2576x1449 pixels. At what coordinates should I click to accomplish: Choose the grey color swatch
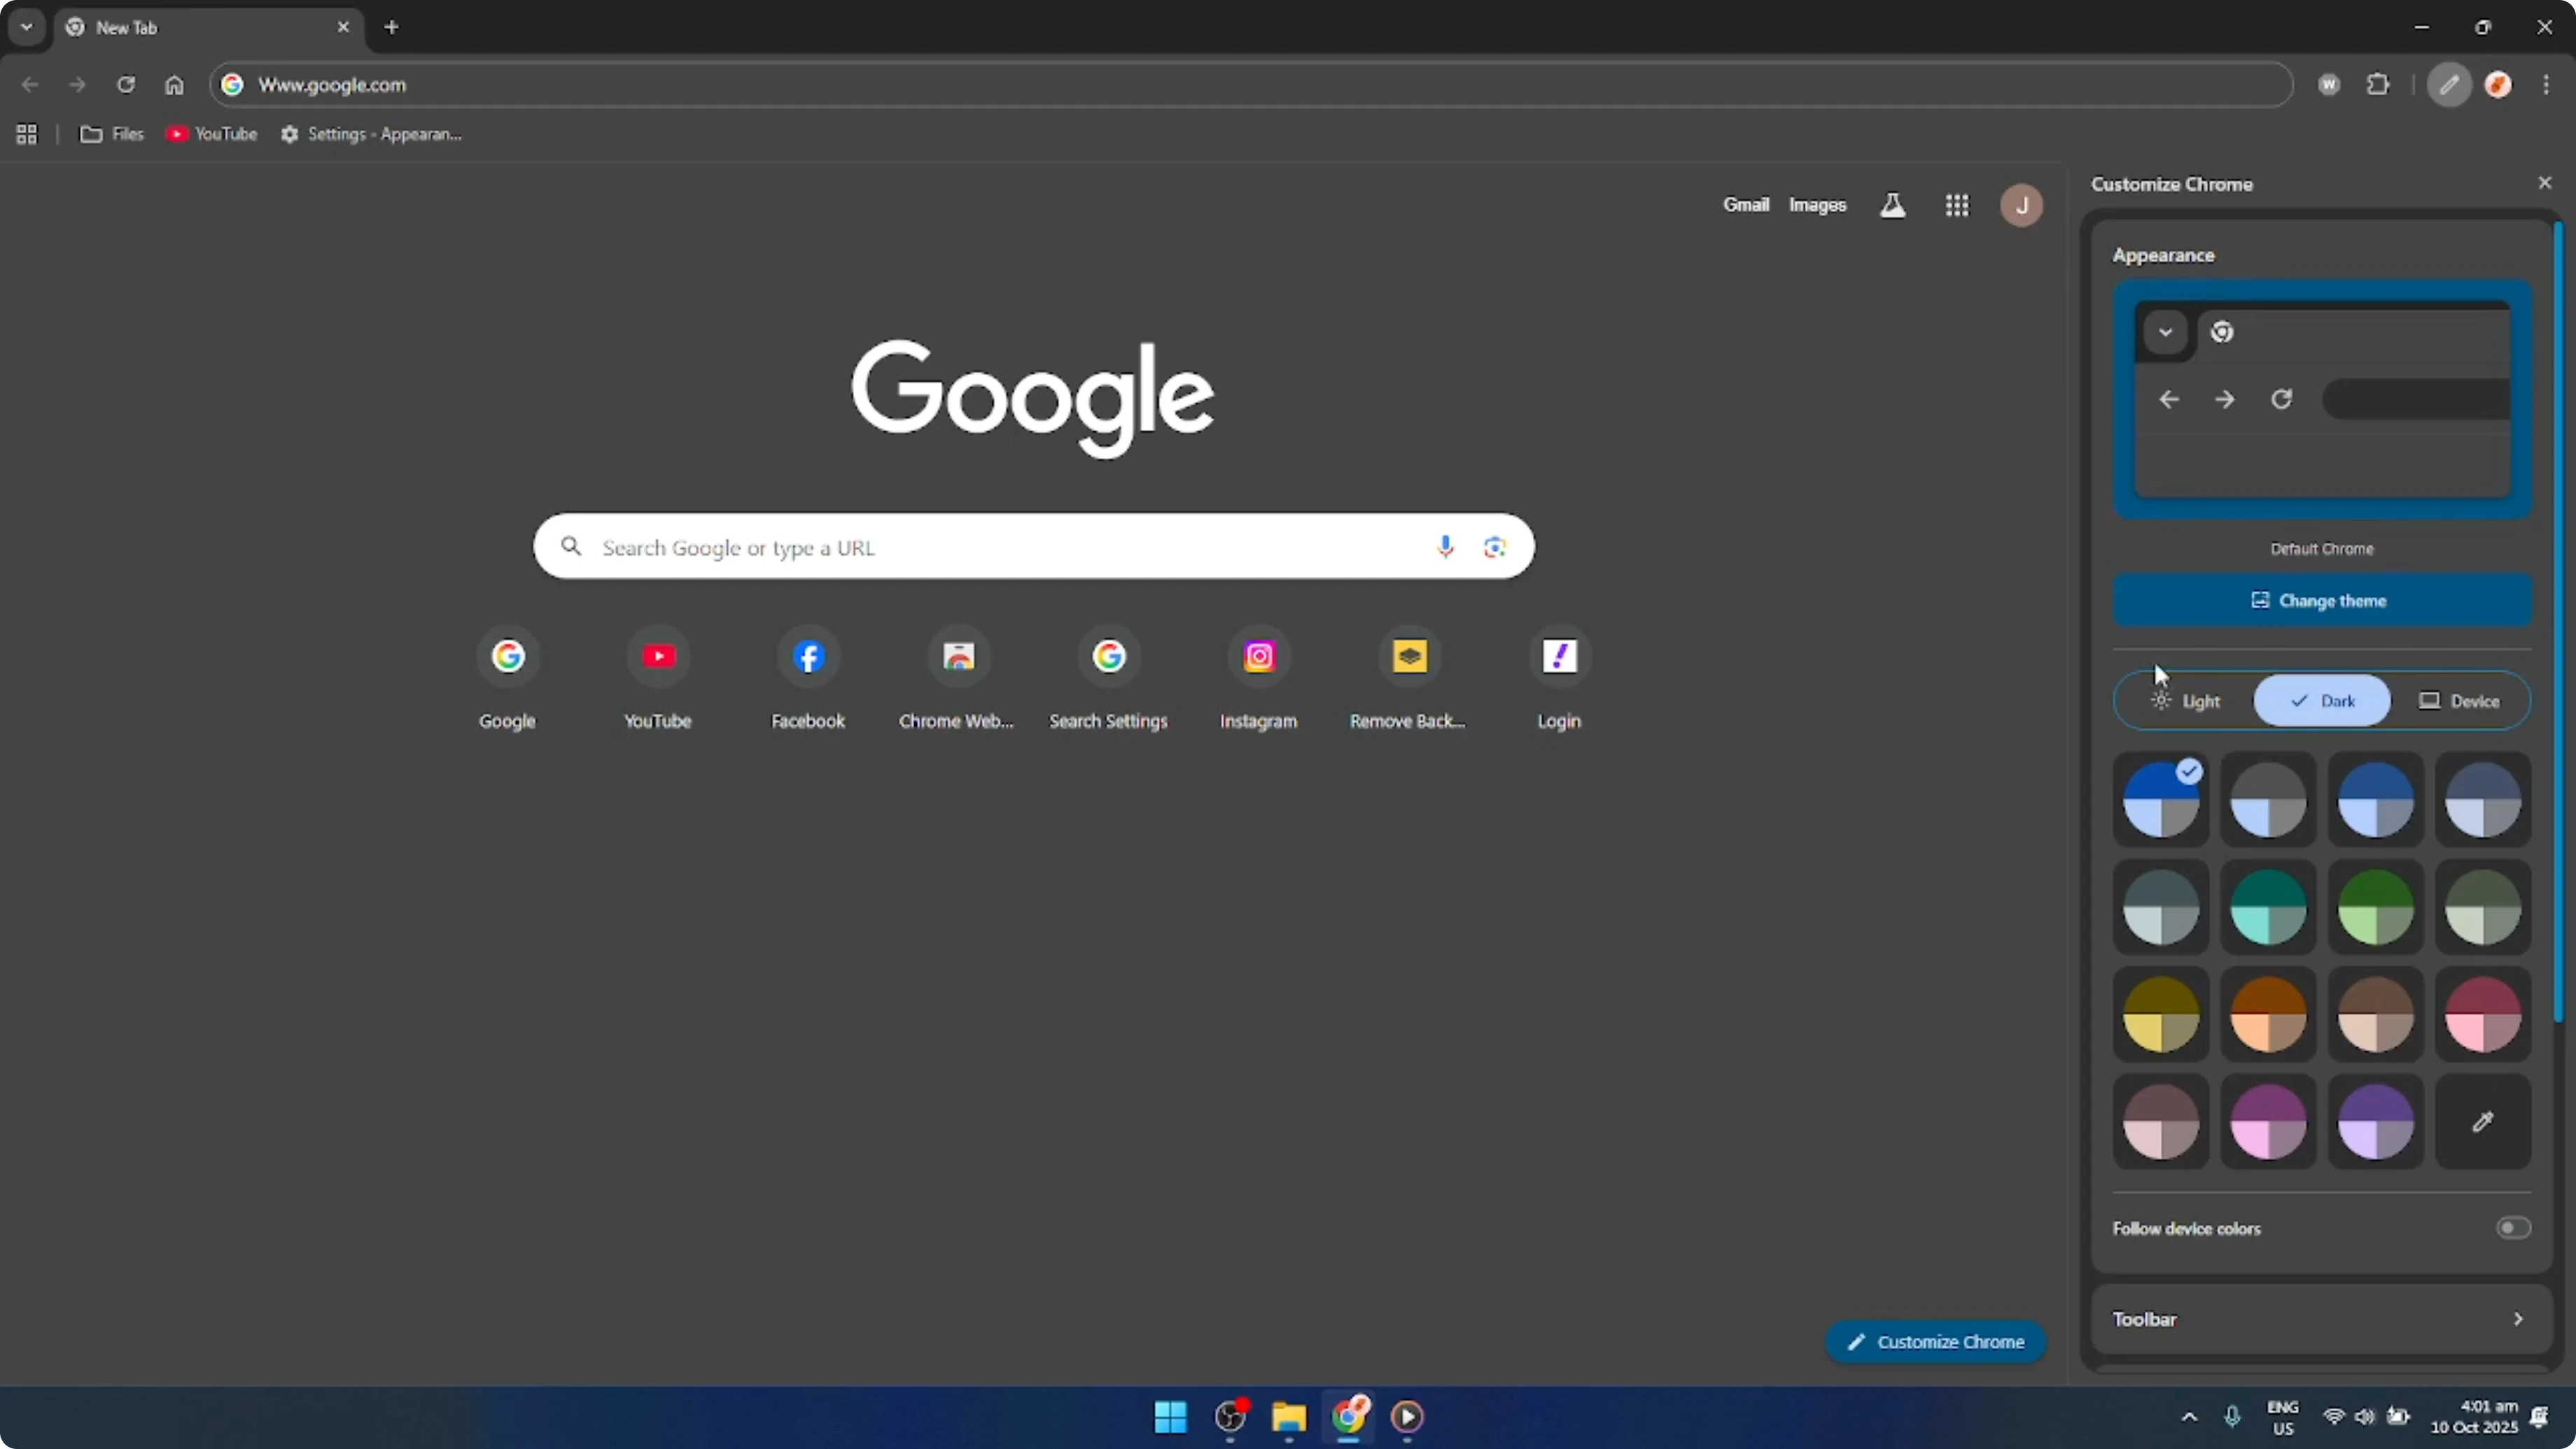tap(2268, 800)
